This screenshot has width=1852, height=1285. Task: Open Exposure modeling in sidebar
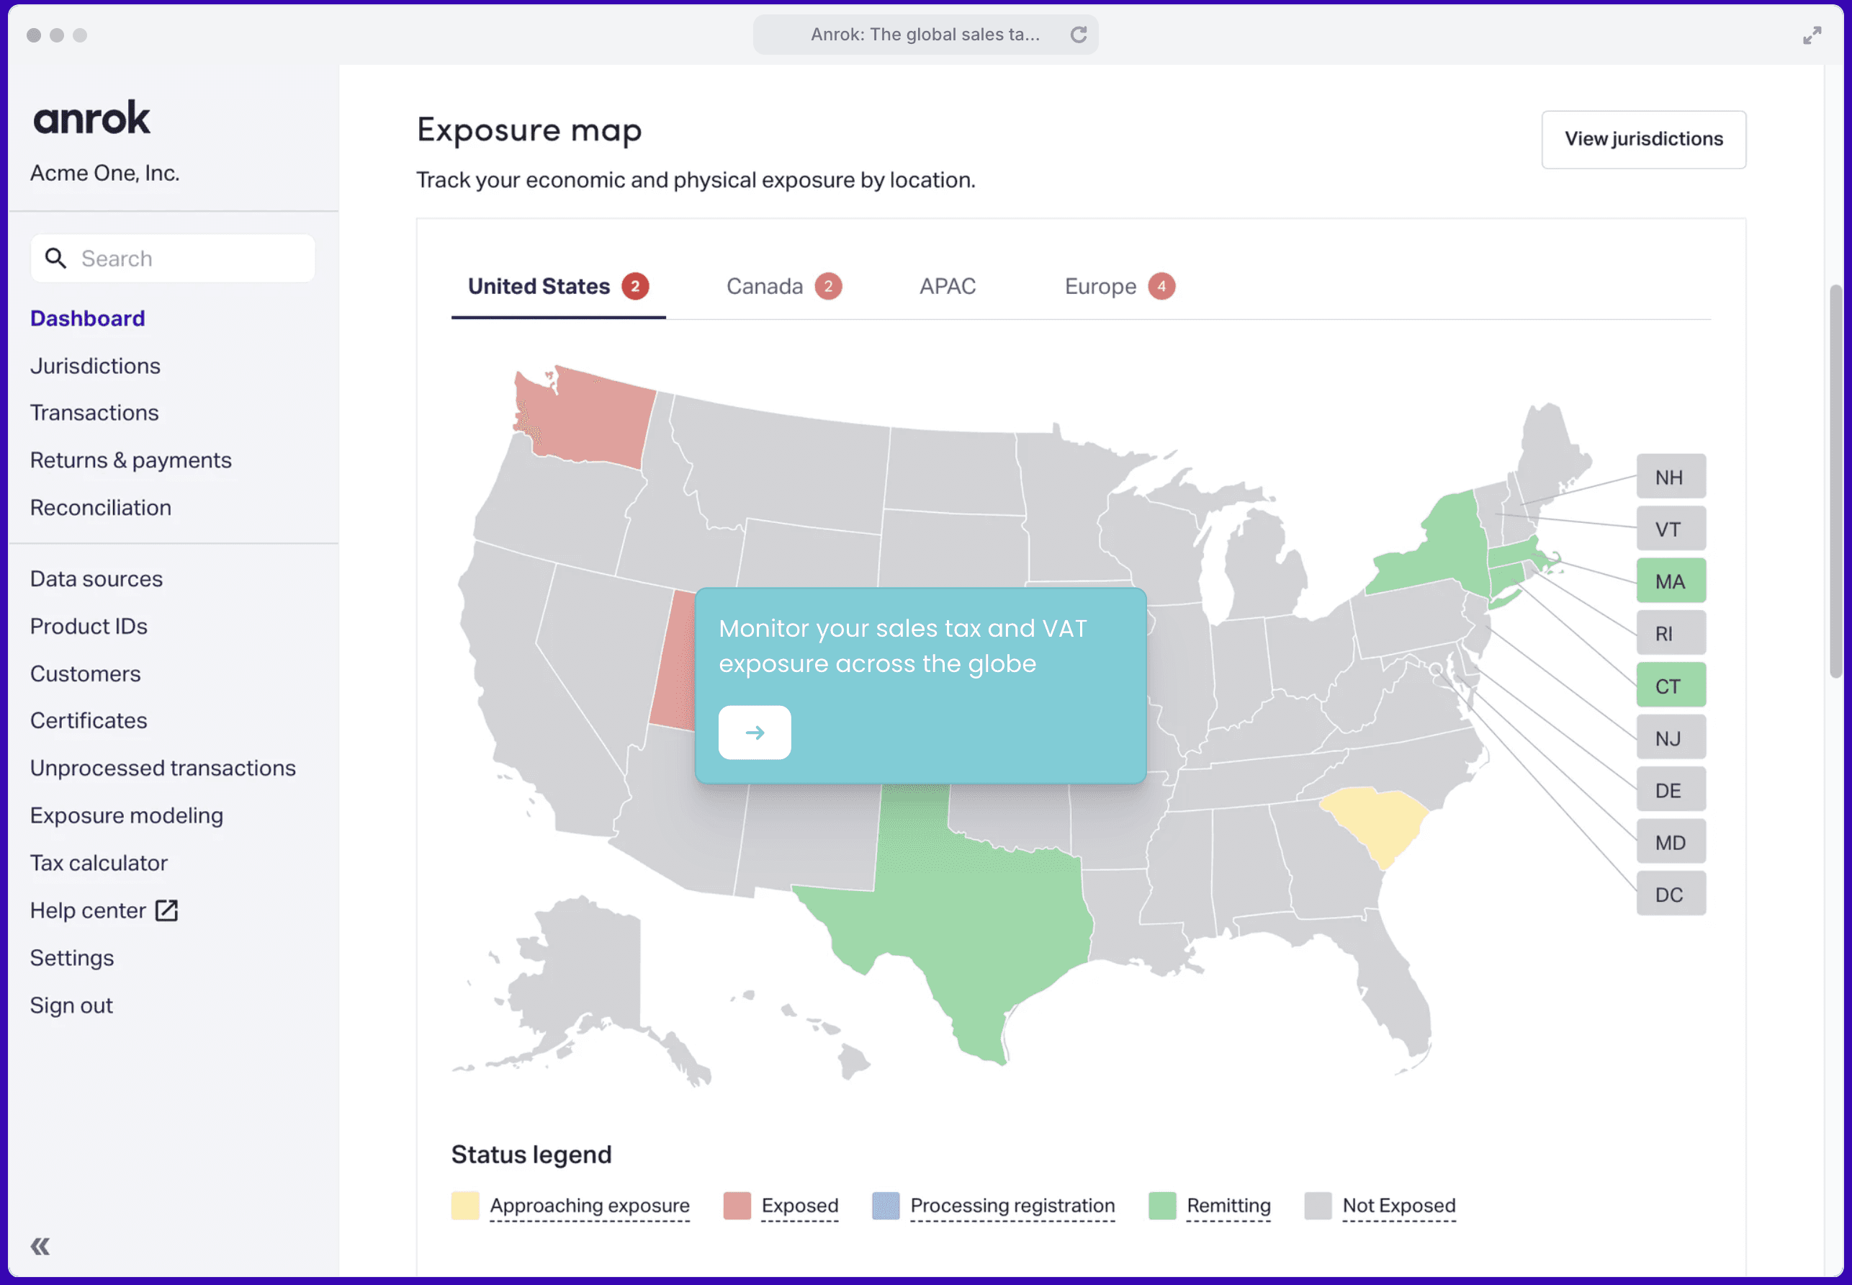click(126, 815)
